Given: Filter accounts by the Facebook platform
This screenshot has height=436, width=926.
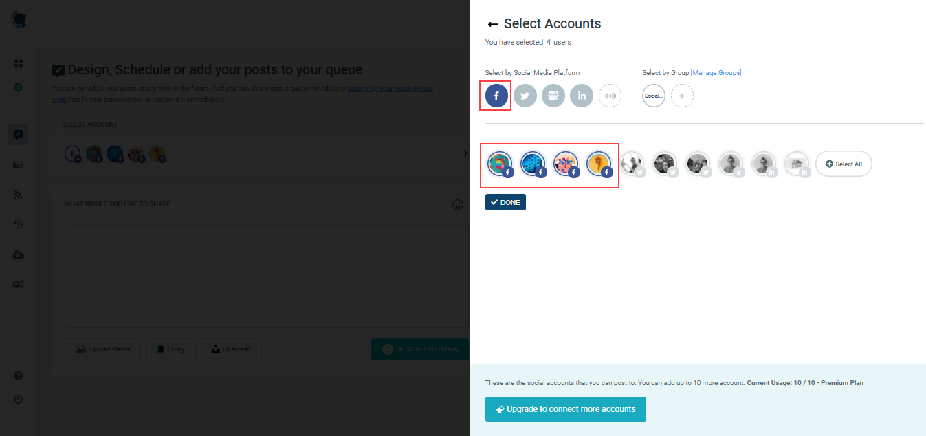Looking at the screenshot, I should click(495, 96).
